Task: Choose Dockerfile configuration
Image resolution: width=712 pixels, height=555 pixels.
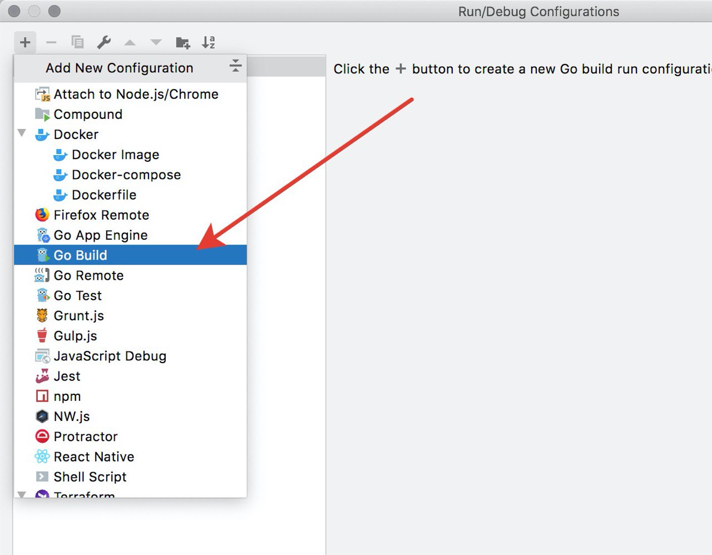Action: (x=130, y=195)
